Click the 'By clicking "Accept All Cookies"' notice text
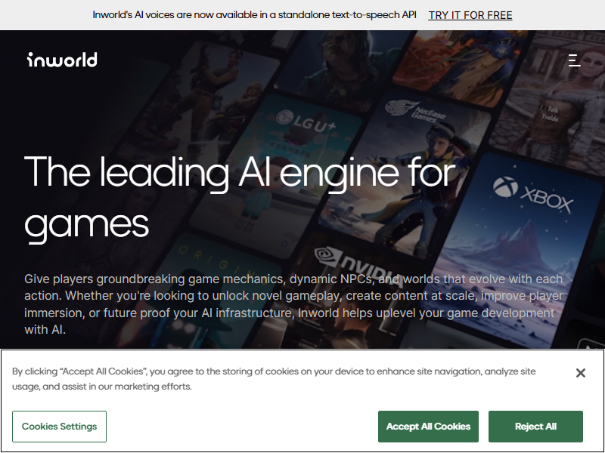Image resolution: width=605 pixels, height=453 pixels. coord(274,379)
